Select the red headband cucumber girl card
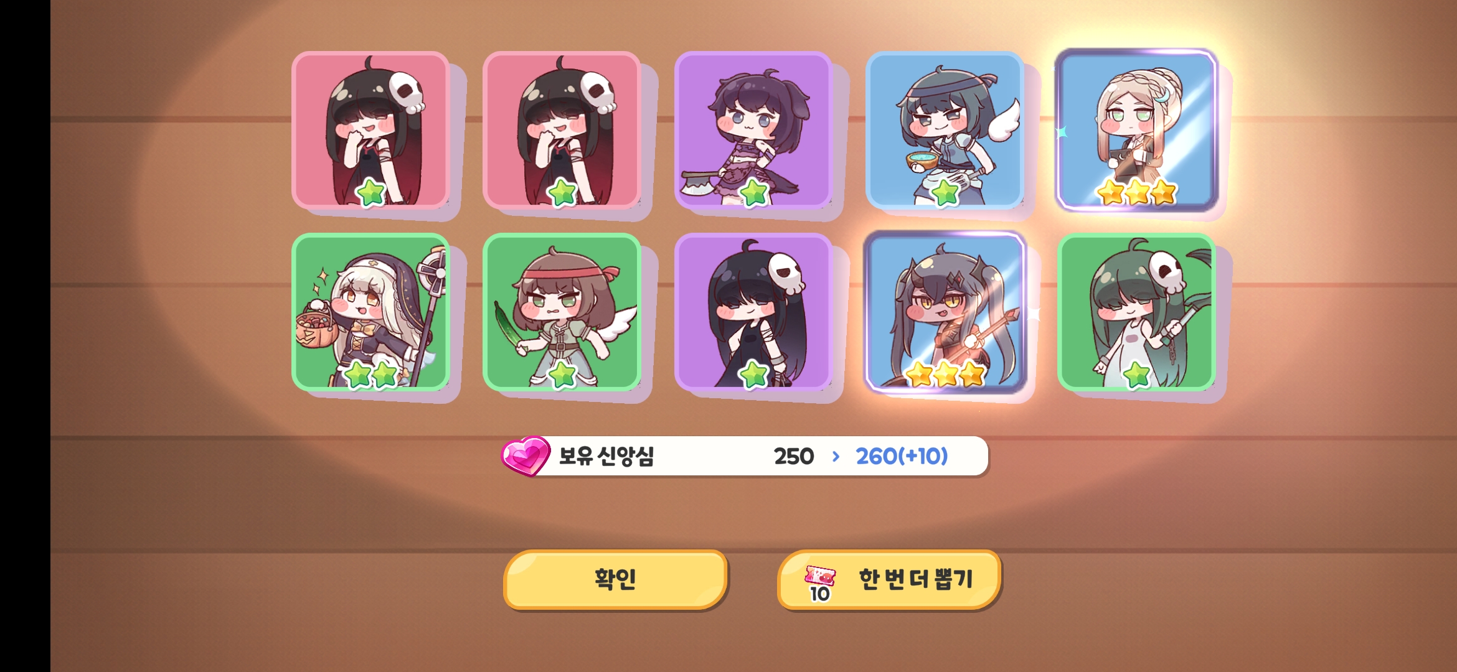 click(562, 312)
